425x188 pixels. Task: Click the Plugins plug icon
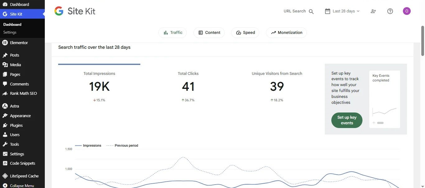coord(5,125)
